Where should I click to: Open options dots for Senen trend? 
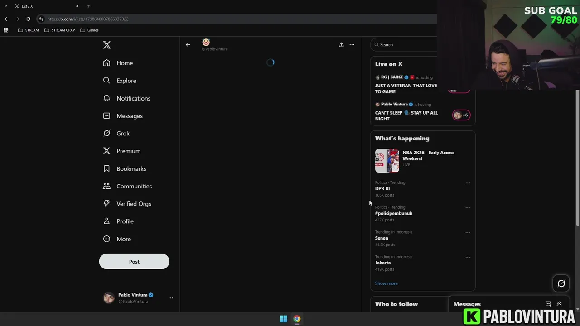tap(468, 232)
